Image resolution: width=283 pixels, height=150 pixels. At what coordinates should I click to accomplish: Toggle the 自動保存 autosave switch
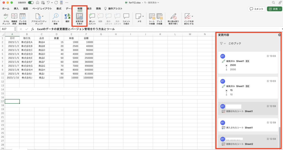point(31,2)
